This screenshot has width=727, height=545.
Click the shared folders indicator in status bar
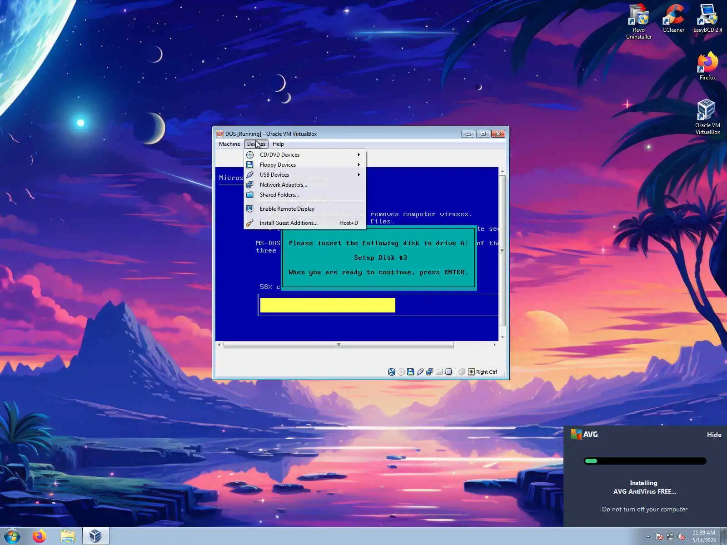point(439,372)
